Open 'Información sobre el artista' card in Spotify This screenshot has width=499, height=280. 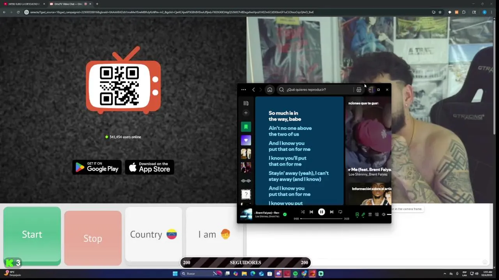[368, 194]
